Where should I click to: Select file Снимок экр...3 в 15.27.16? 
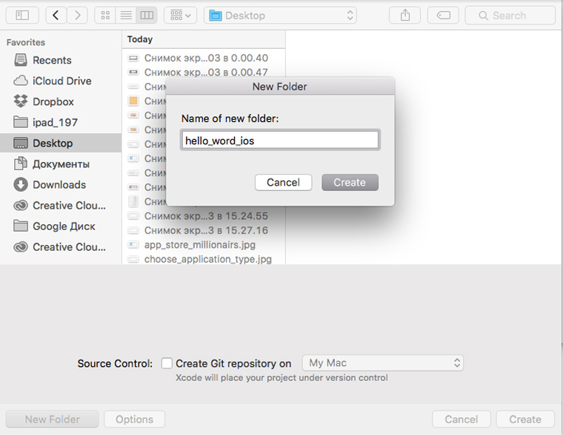point(204,230)
